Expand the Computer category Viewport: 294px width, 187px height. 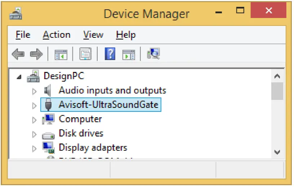(x=35, y=119)
